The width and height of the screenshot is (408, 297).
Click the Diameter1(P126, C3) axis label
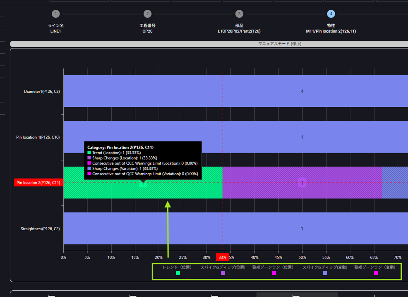42,91
